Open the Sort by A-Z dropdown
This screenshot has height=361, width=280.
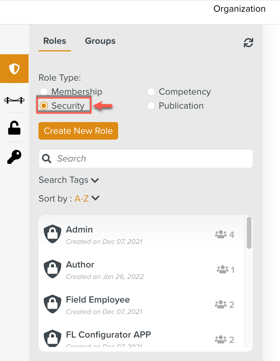87,199
